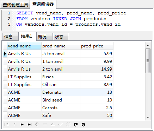Select the '1 ton anvil' cell
The height and width of the screenshot is (131, 154).
click(61, 61)
